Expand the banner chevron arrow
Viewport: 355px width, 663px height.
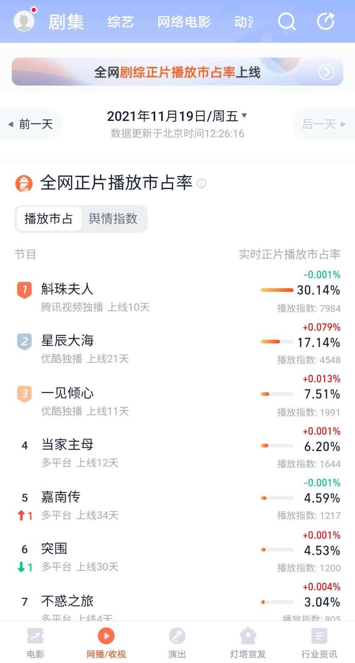tap(327, 72)
